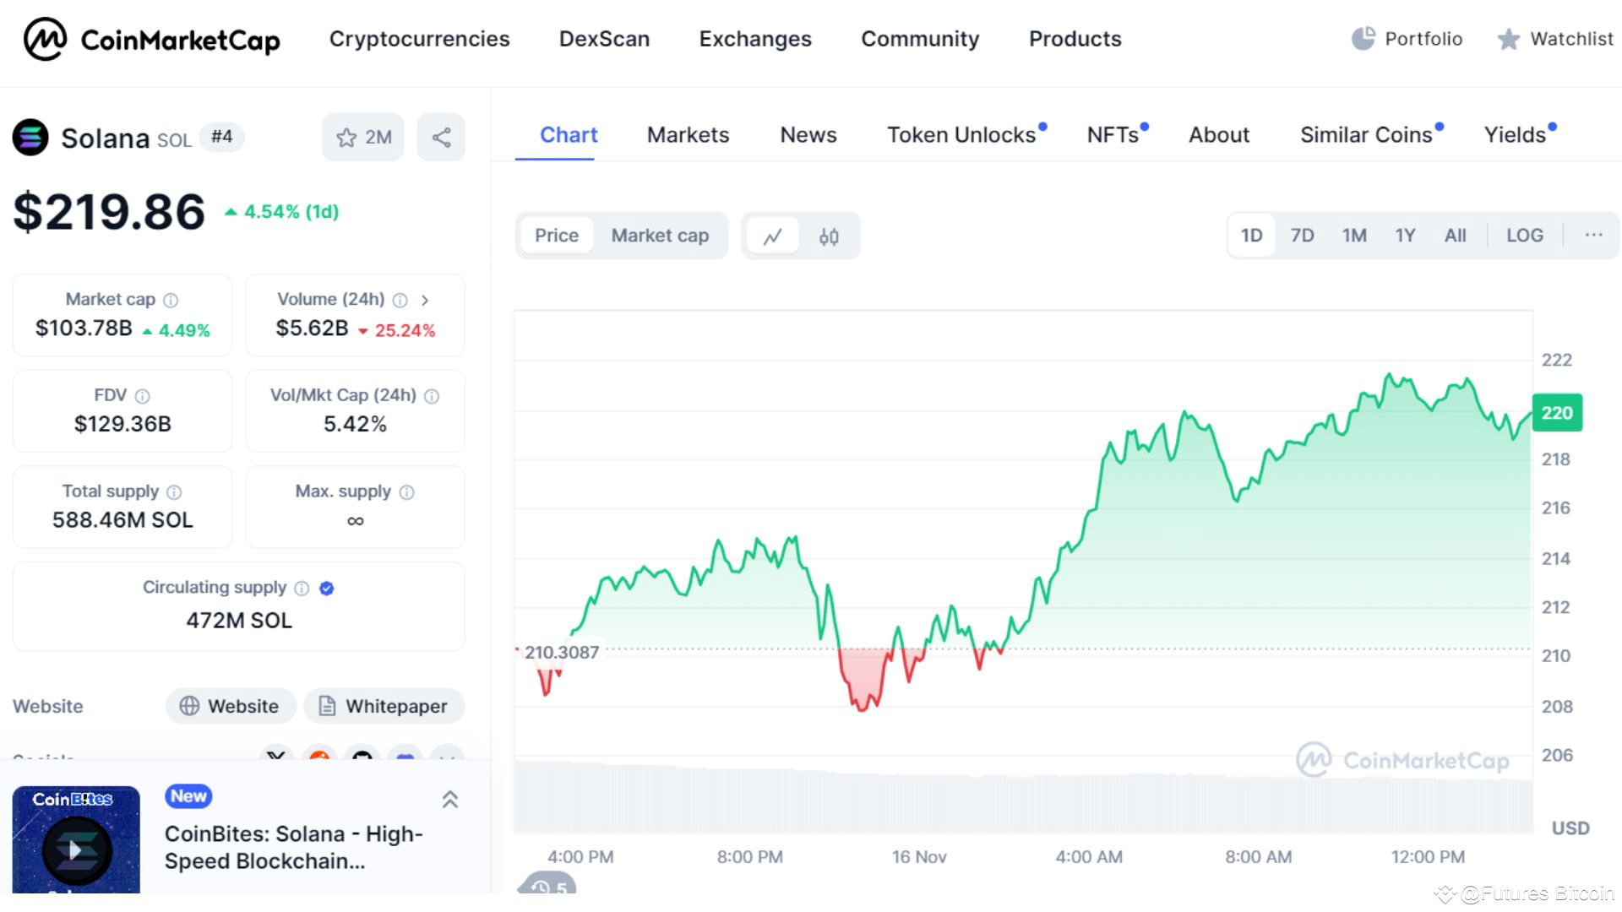Click the Market cap info icon
The width and height of the screenshot is (1622, 912).
[x=171, y=301]
